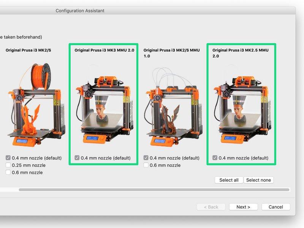Click the 'Original Prusa i3 MK2/S' title

28,50
